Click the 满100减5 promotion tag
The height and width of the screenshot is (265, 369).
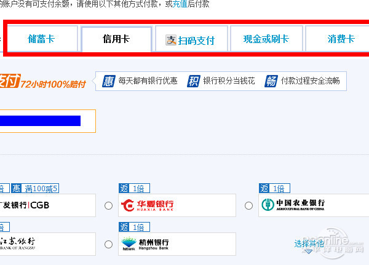point(35,189)
